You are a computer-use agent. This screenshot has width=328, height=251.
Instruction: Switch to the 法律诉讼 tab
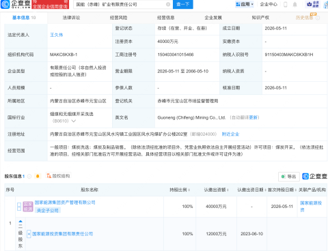point(71,18)
